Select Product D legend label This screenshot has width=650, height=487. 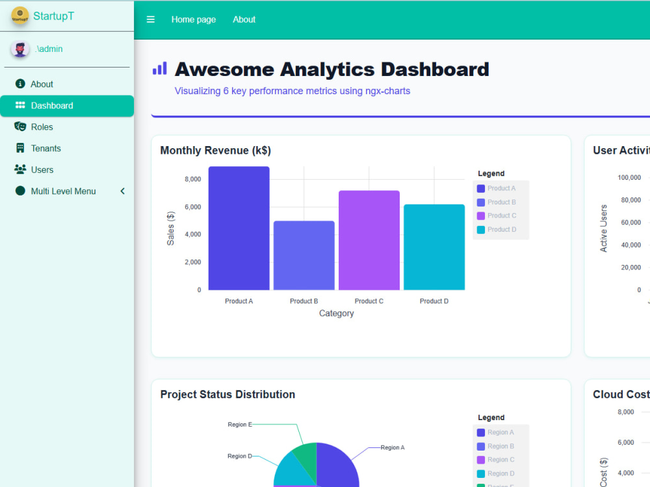[502, 229]
